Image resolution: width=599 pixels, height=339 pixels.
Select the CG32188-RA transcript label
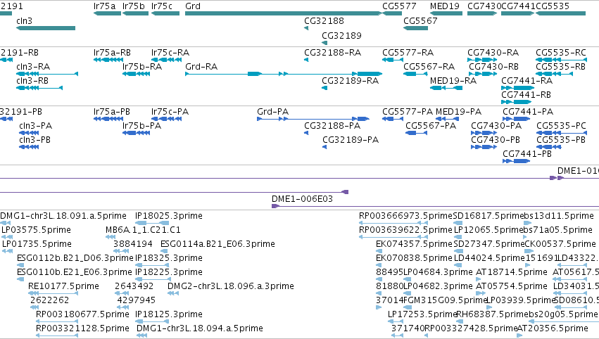coord(333,53)
